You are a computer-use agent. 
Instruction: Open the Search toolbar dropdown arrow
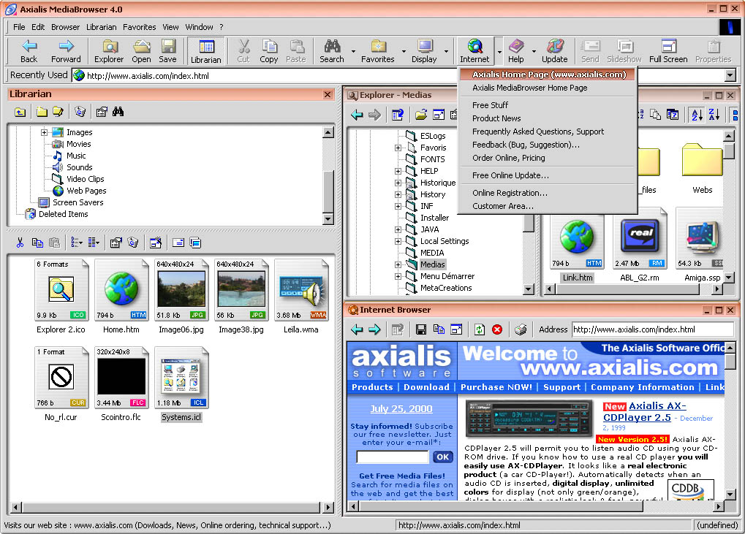coord(353,51)
